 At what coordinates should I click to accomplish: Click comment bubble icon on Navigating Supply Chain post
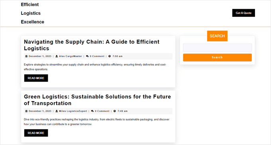coord(87,56)
